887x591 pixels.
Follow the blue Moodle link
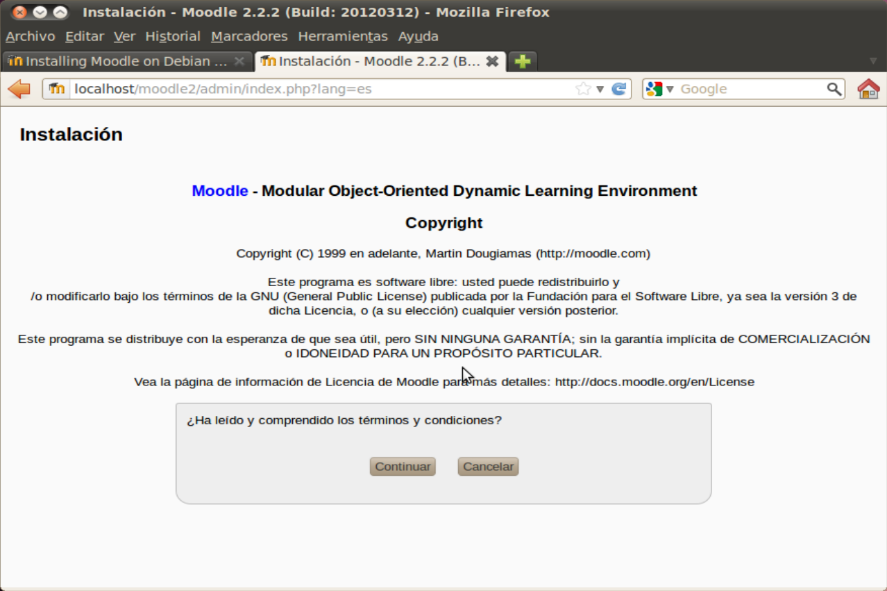(219, 191)
